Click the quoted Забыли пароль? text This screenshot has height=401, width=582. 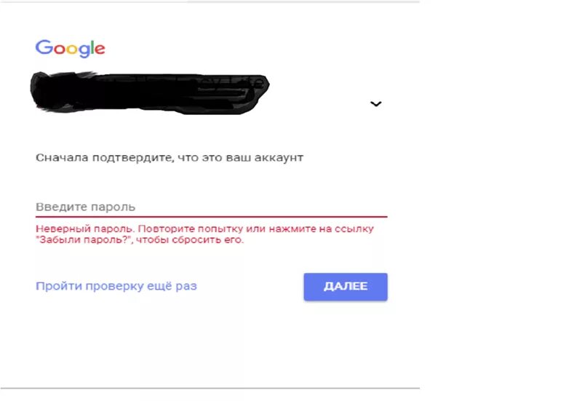click(x=84, y=240)
